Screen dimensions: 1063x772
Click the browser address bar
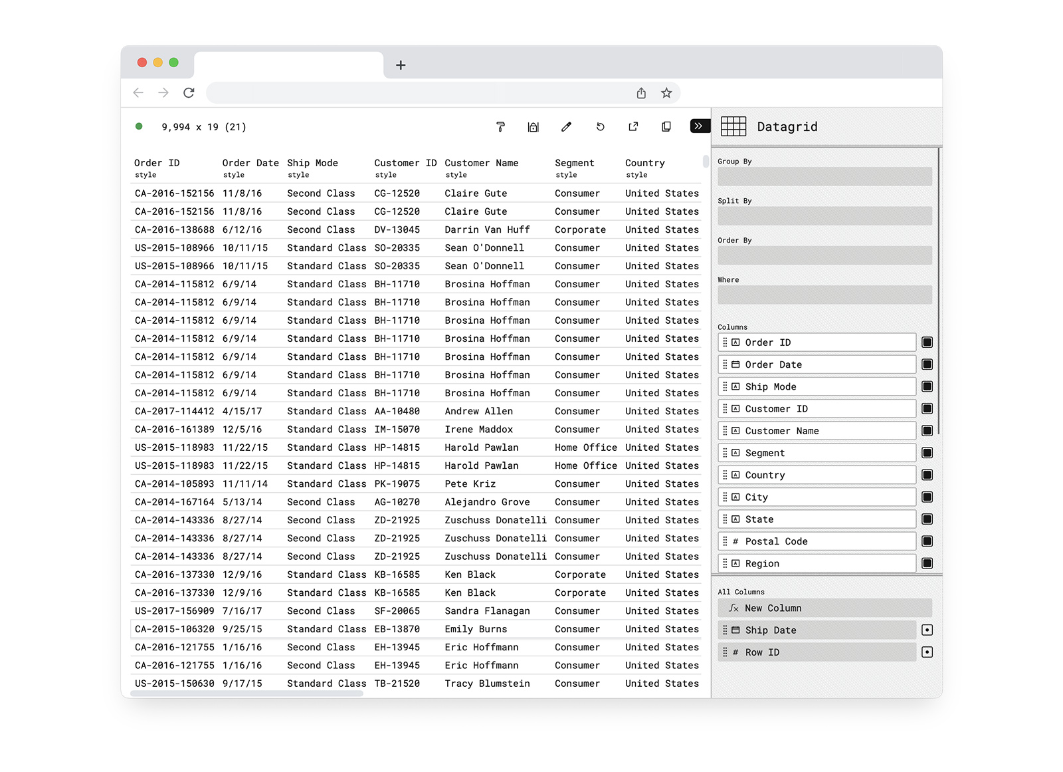443,93
